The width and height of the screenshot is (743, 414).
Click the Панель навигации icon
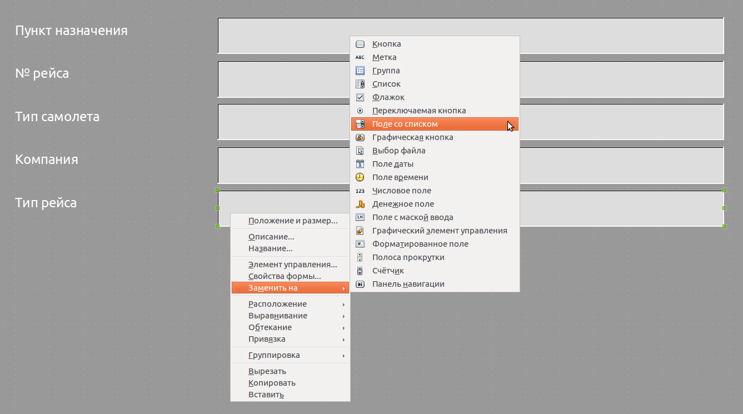pyautogui.click(x=360, y=284)
